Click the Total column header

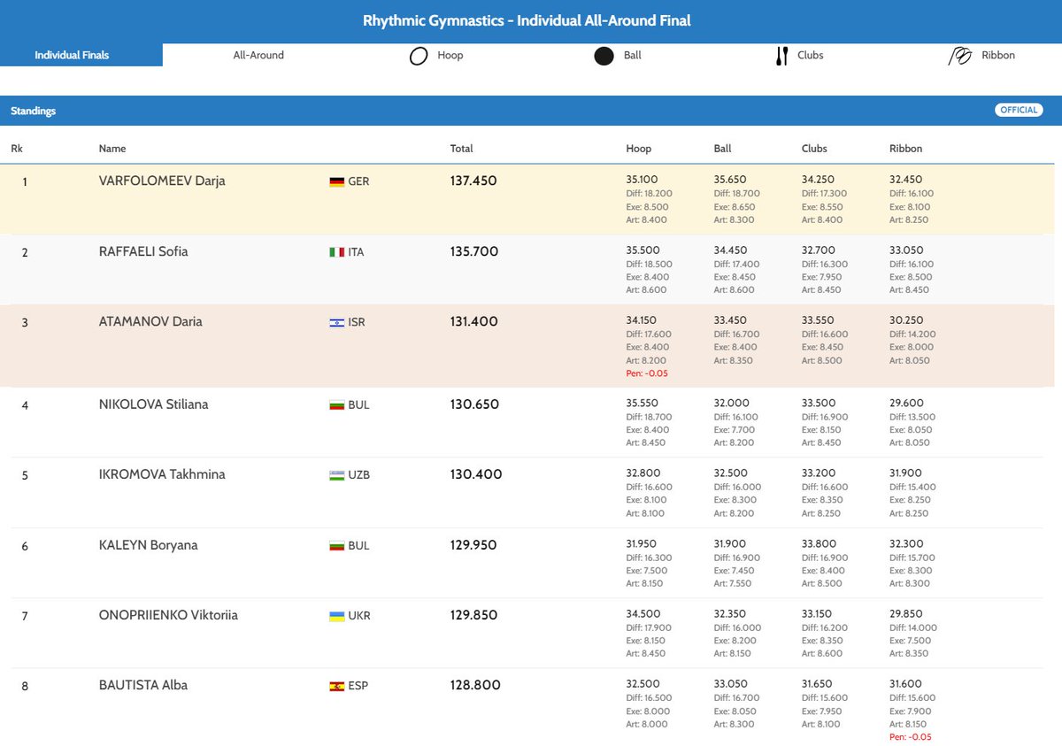[x=461, y=149]
